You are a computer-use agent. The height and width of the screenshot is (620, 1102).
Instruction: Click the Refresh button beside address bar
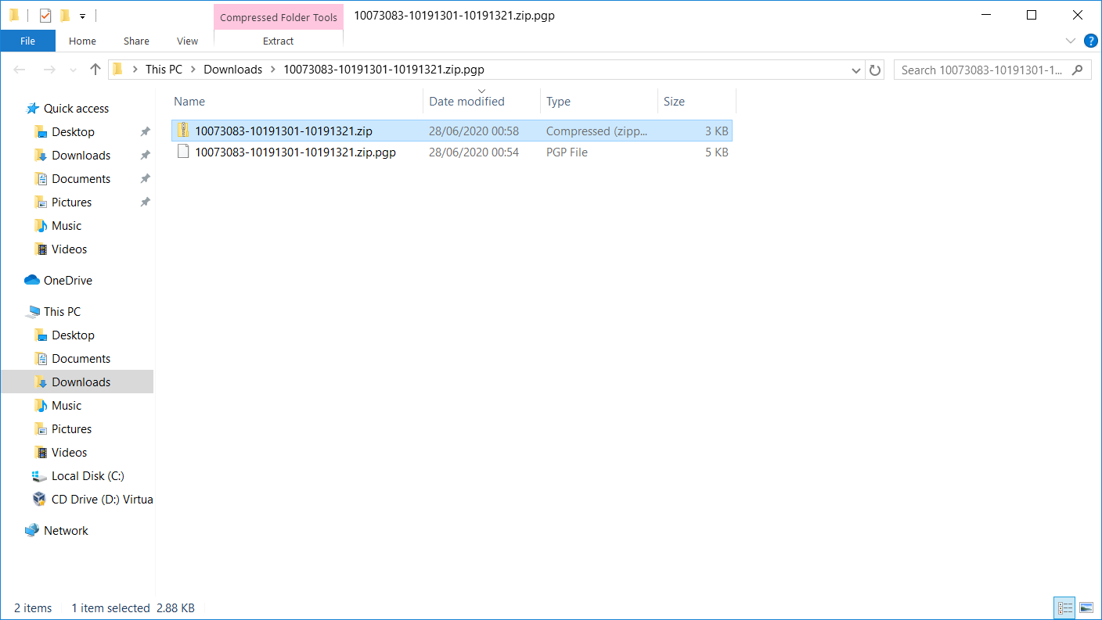(x=875, y=70)
